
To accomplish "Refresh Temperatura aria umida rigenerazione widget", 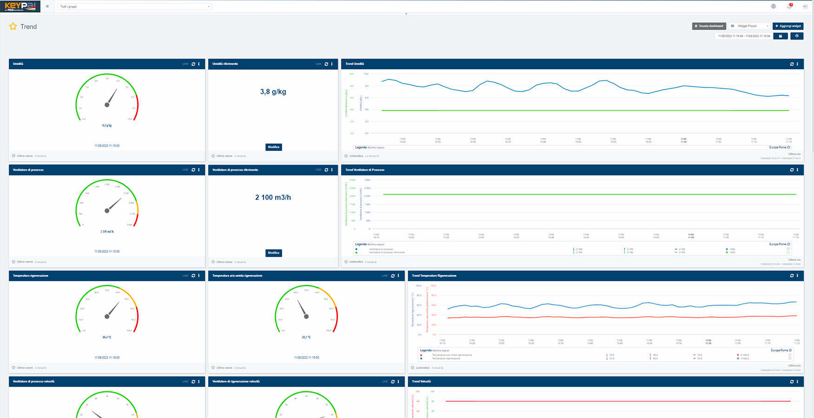I will click(x=393, y=276).
